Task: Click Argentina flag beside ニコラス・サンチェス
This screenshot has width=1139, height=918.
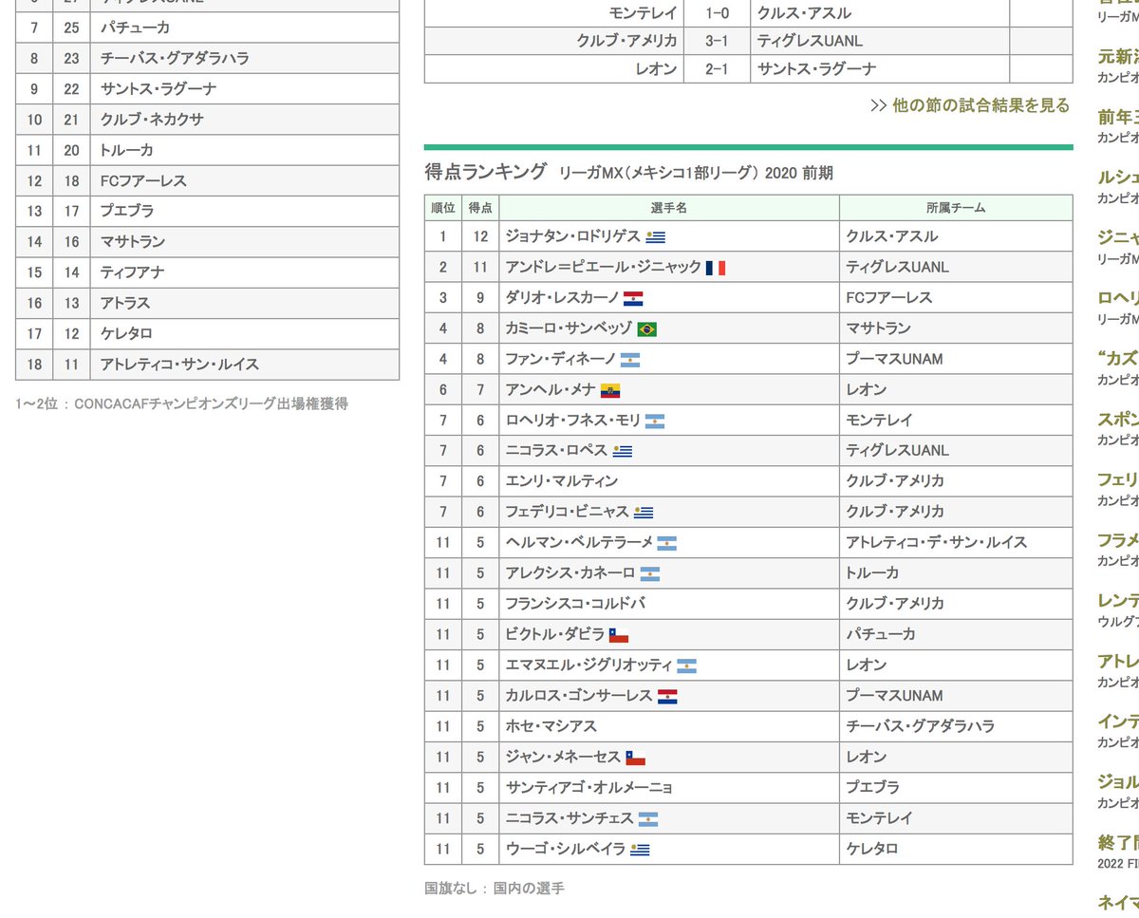Action: 648,818
